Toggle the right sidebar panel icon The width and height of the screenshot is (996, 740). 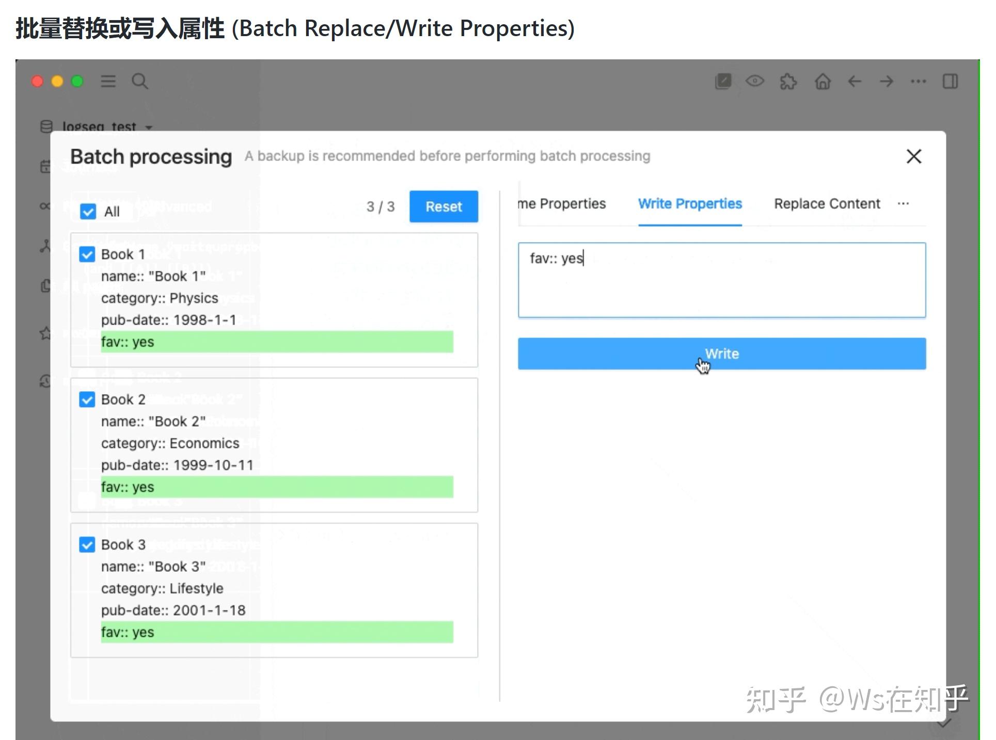click(950, 81)
